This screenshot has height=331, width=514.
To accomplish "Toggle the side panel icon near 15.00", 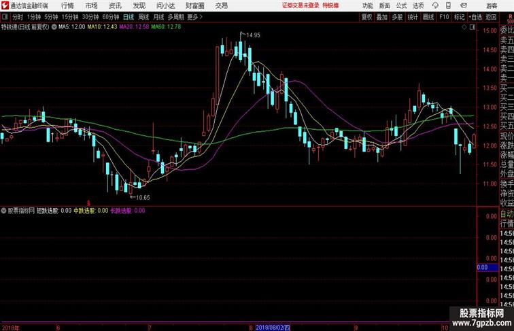I will pyautogui.click(x=473, y=28).
